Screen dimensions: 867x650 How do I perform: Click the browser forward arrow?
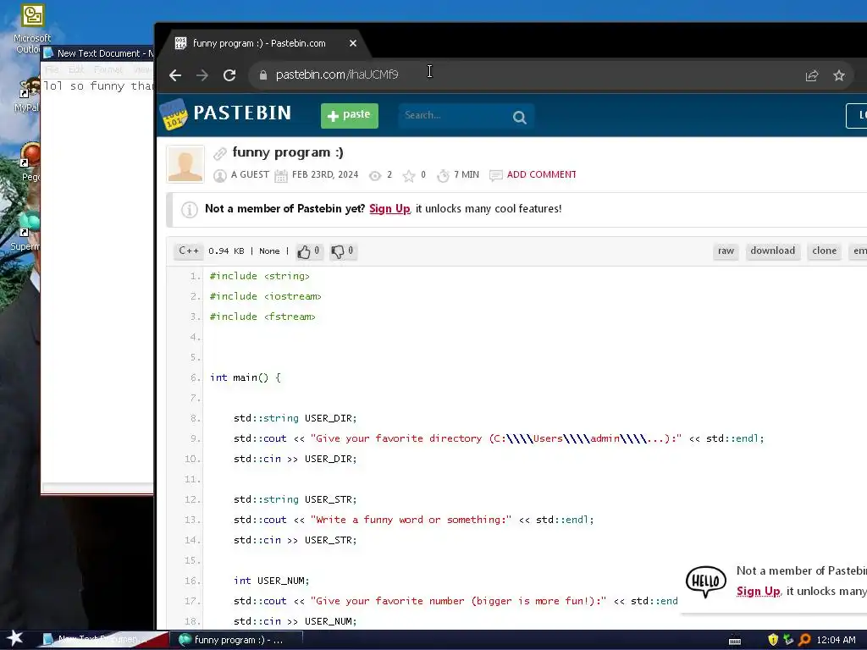(202, 75)
